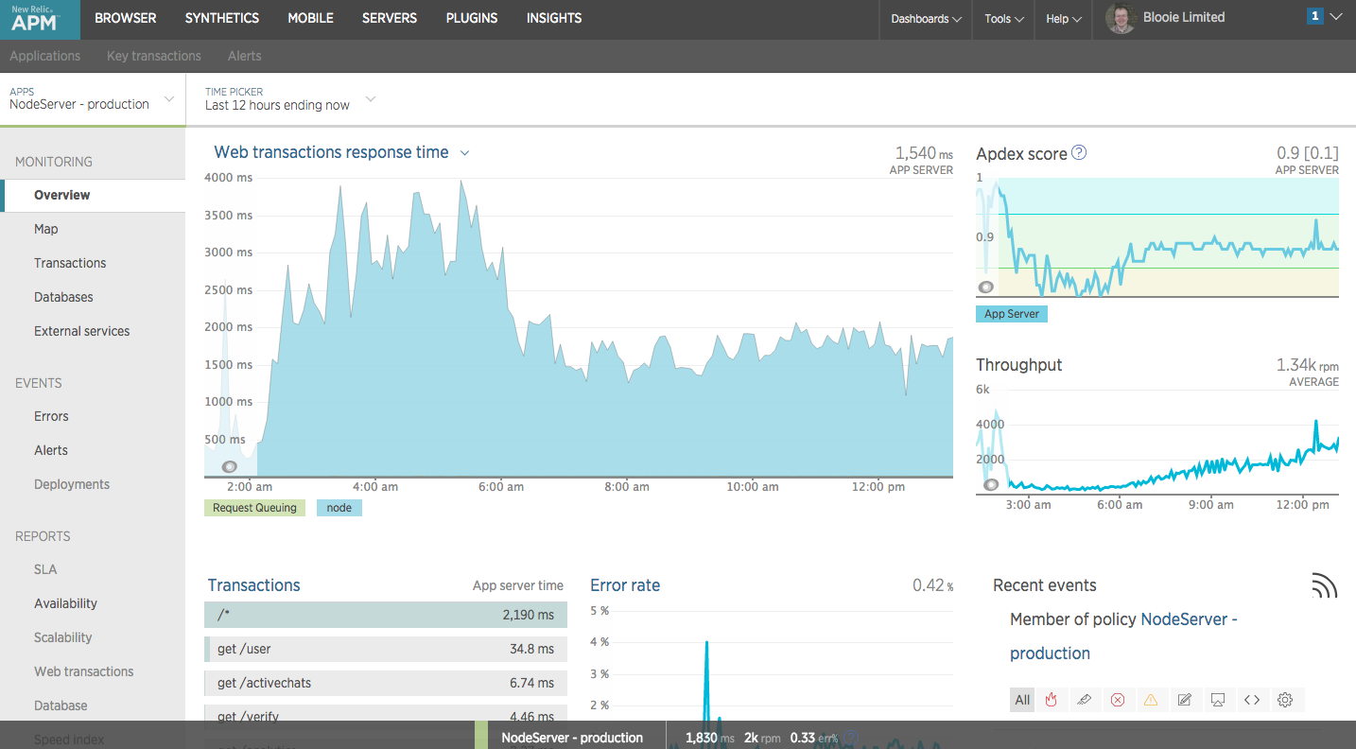This screenshot has width=1356, height=749.
Task: Click the Apdex score help question mark
Action: click(1079, 152)
